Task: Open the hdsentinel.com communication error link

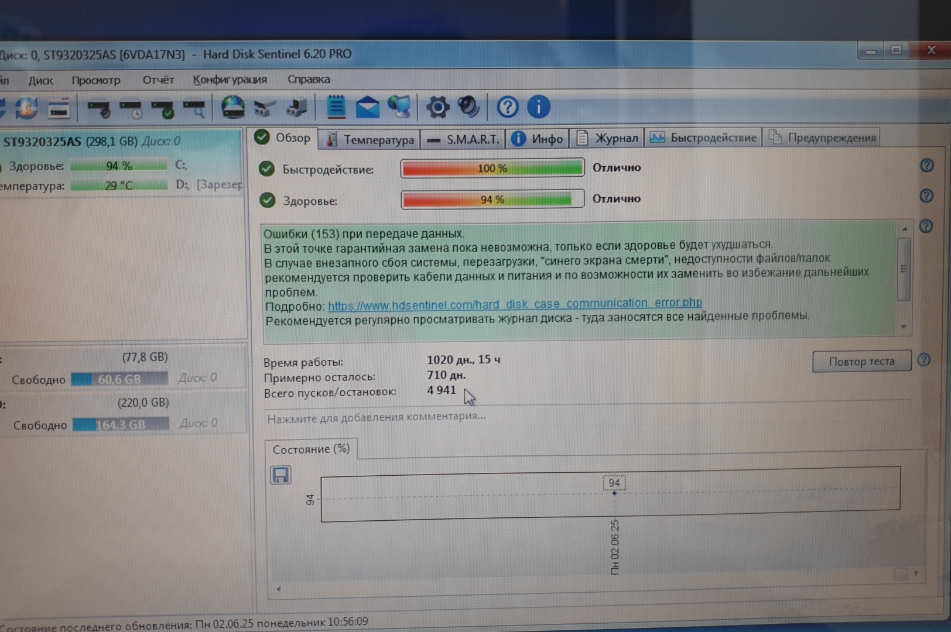Action: pyautogui.click(x=514, y=304)
